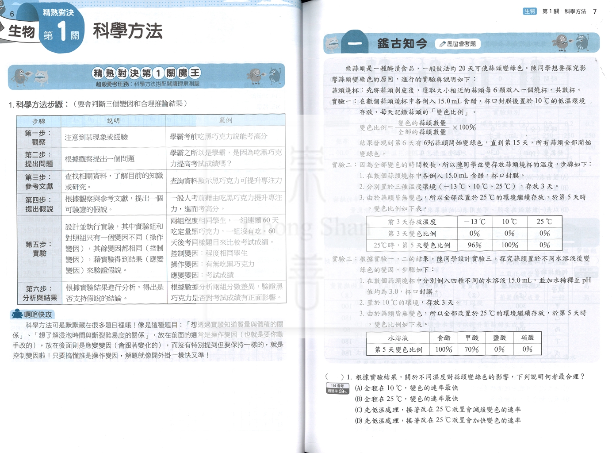Click the 精熟對決 label above 第1關
The height and width of the screenshot is (453, 616).
(58, 12)
